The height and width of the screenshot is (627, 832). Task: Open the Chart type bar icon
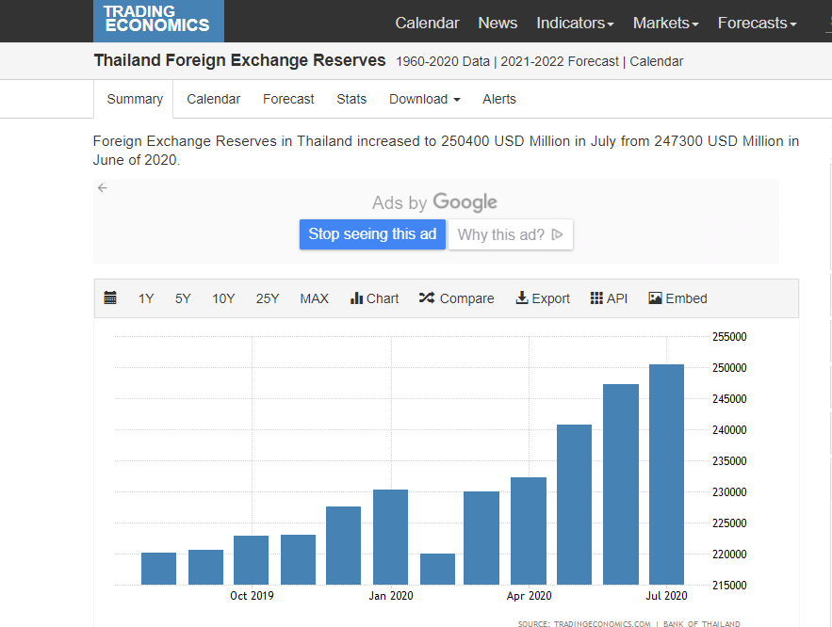(357, 298)
